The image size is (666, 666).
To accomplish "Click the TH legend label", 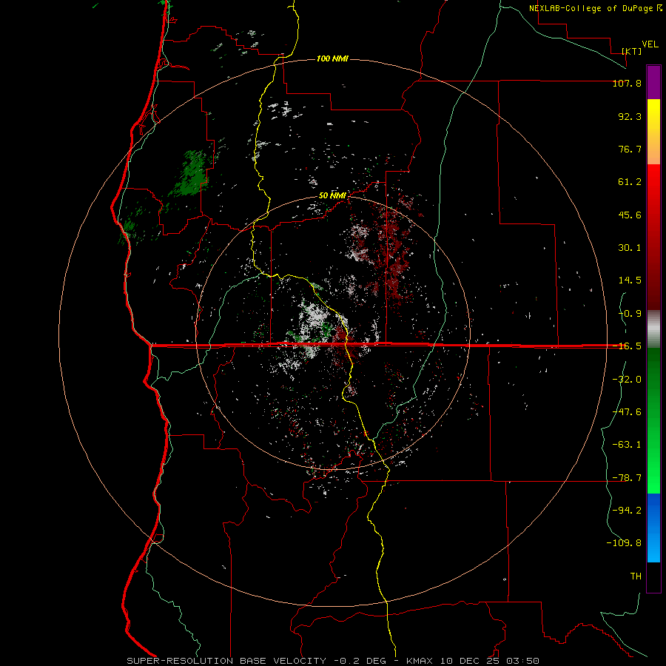I will 636,576.
